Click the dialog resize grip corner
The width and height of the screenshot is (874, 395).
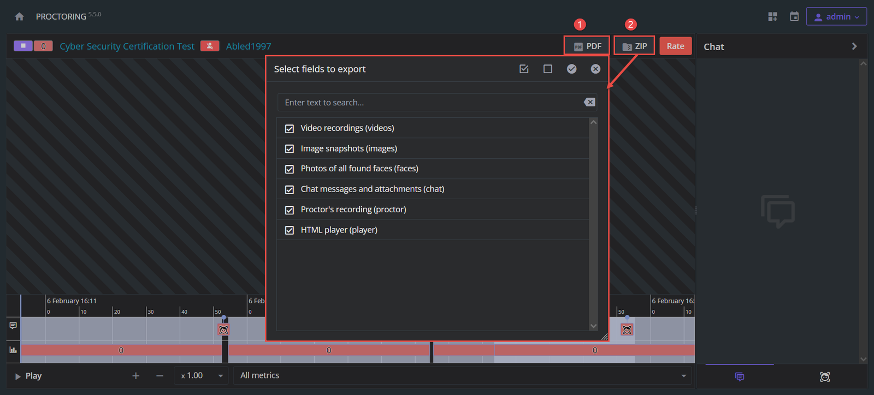(x=604, y=337)
